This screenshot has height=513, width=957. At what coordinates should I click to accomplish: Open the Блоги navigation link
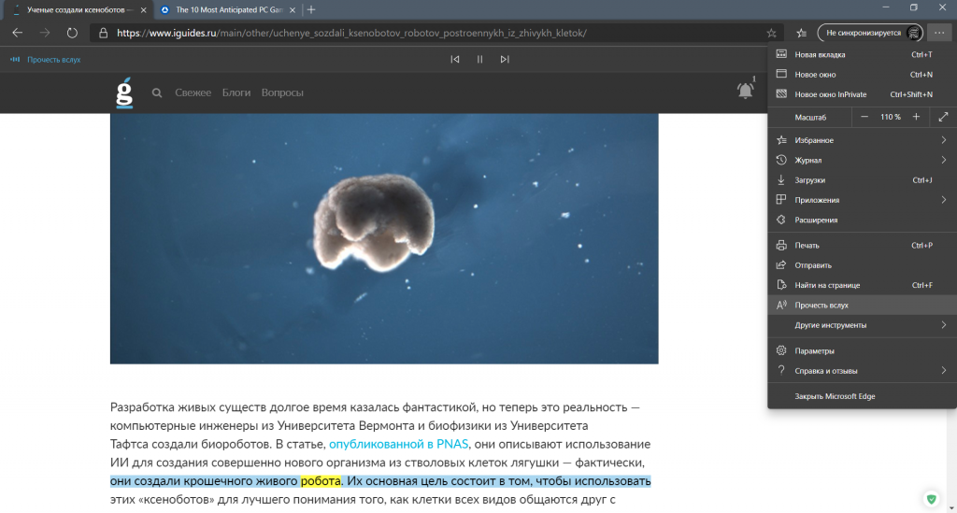tap(236, 93)
